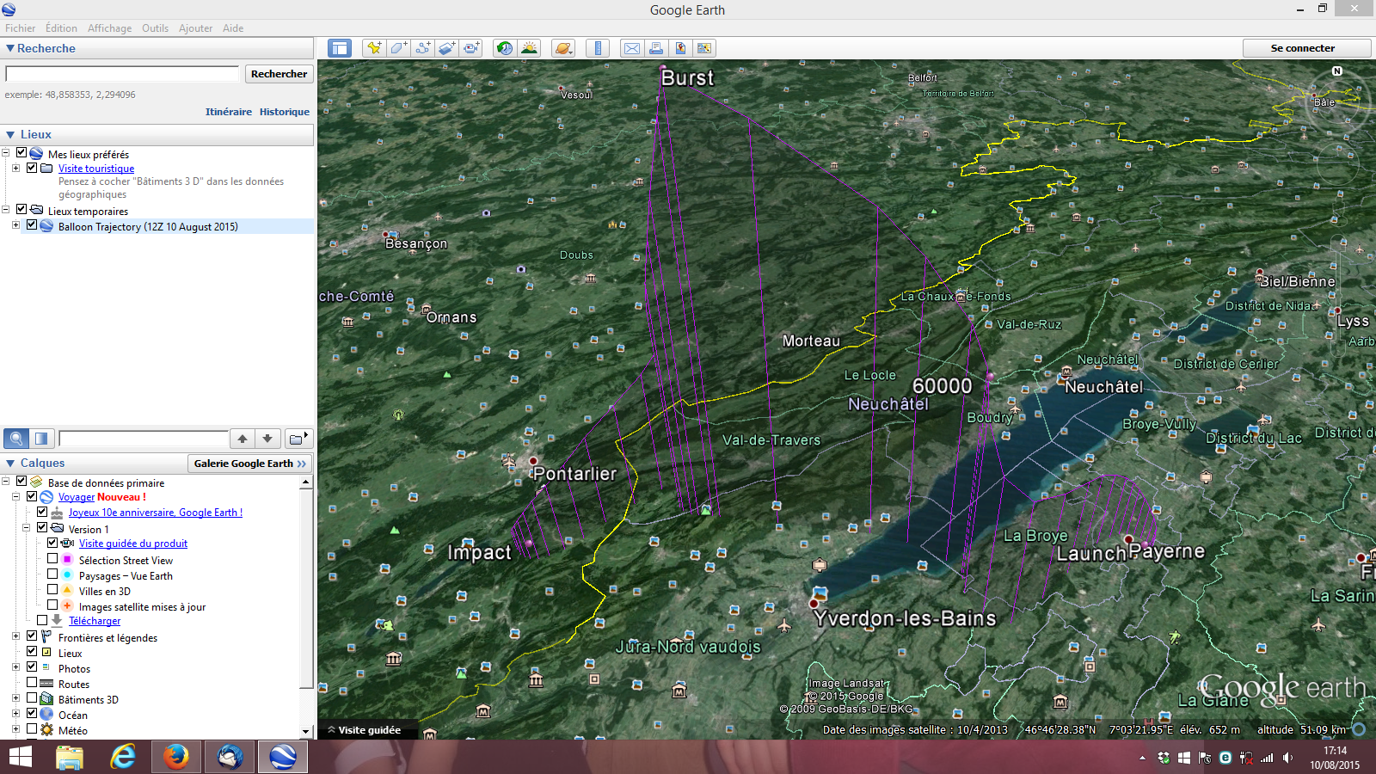
Task: Enable the Routes layer checkbox
Action: [x=32, y=684]
